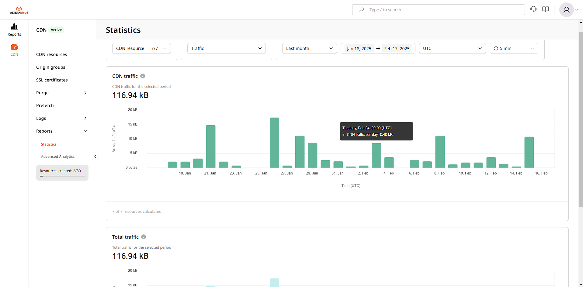
Task: Go to Advanced Analytics
Action: [x=58, y=157]
